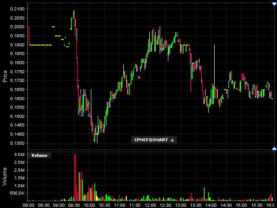
Task: Select the CPMCF@SMART symbol label
Action: coord(150,140)
